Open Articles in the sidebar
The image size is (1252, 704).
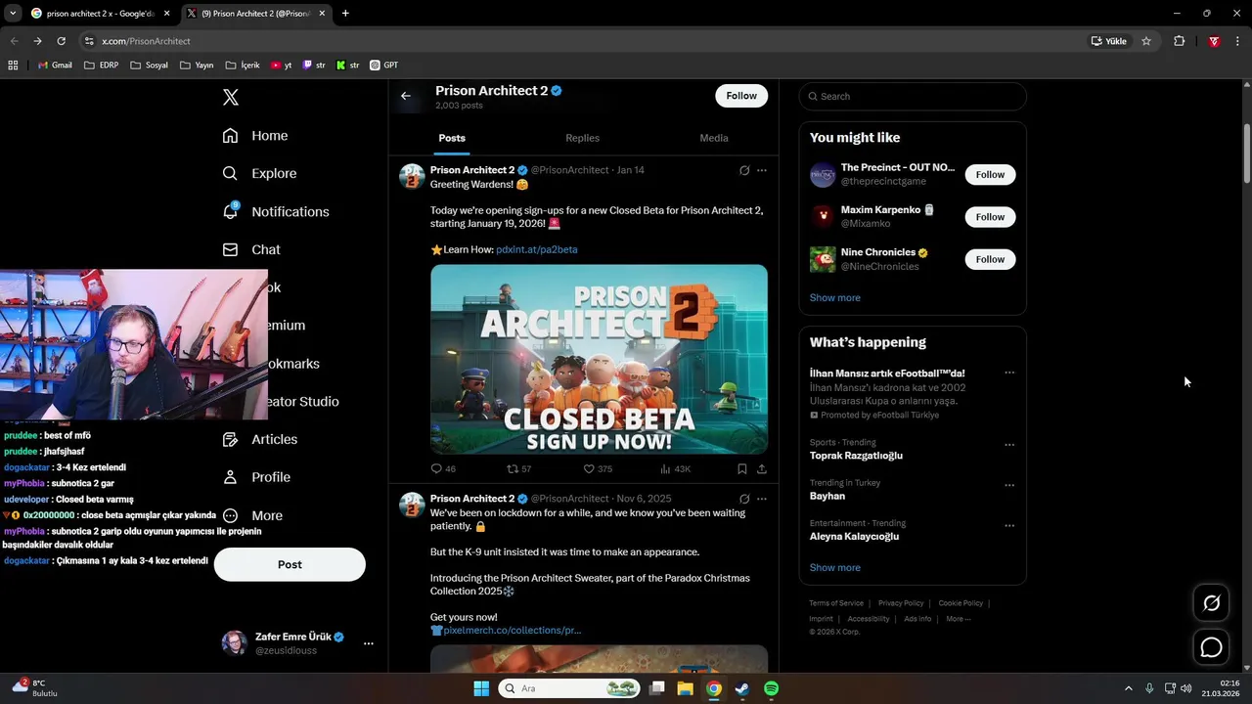tap(260, 439)
